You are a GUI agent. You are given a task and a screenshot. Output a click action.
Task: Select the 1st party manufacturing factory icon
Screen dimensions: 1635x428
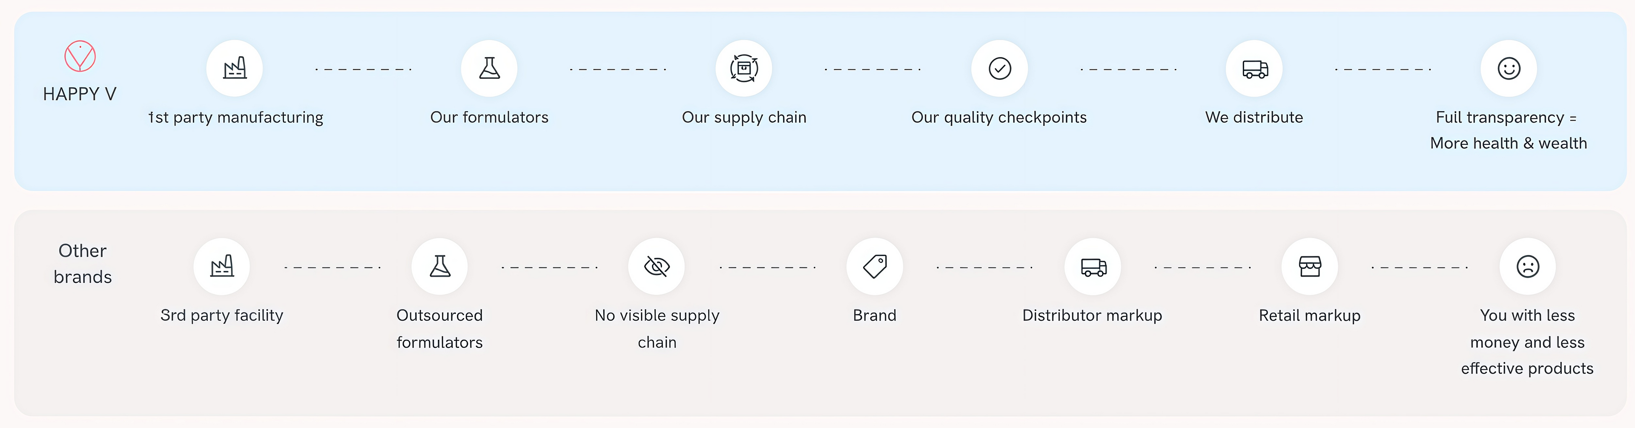pyautogui.click(x=235, y=69)
